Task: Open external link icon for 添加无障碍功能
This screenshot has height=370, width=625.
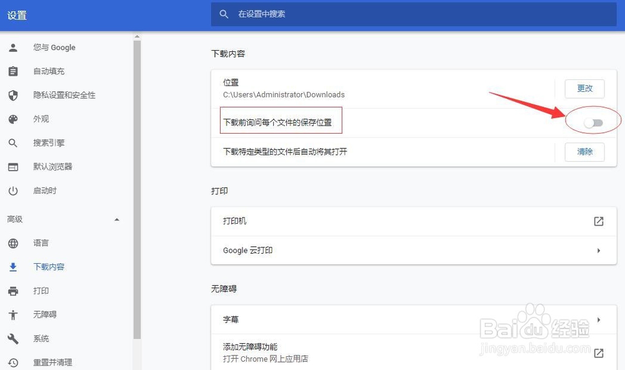Action: tap(598, 353)
